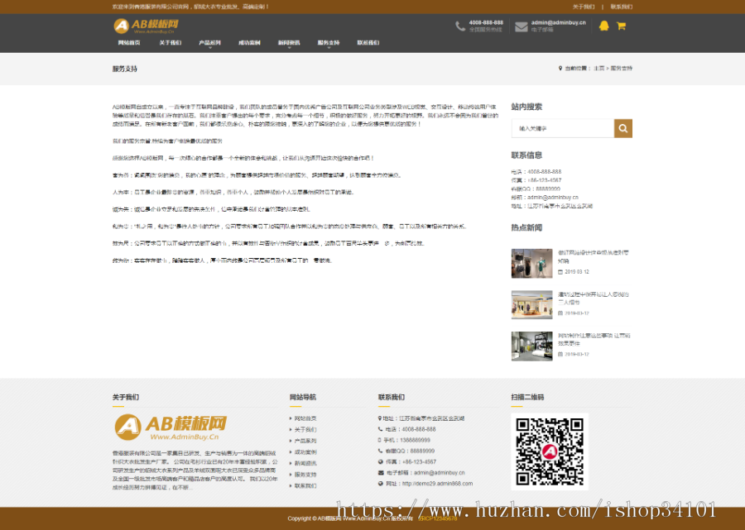
Task: Click the bell notification icon in the header
Action: [603, 26]
